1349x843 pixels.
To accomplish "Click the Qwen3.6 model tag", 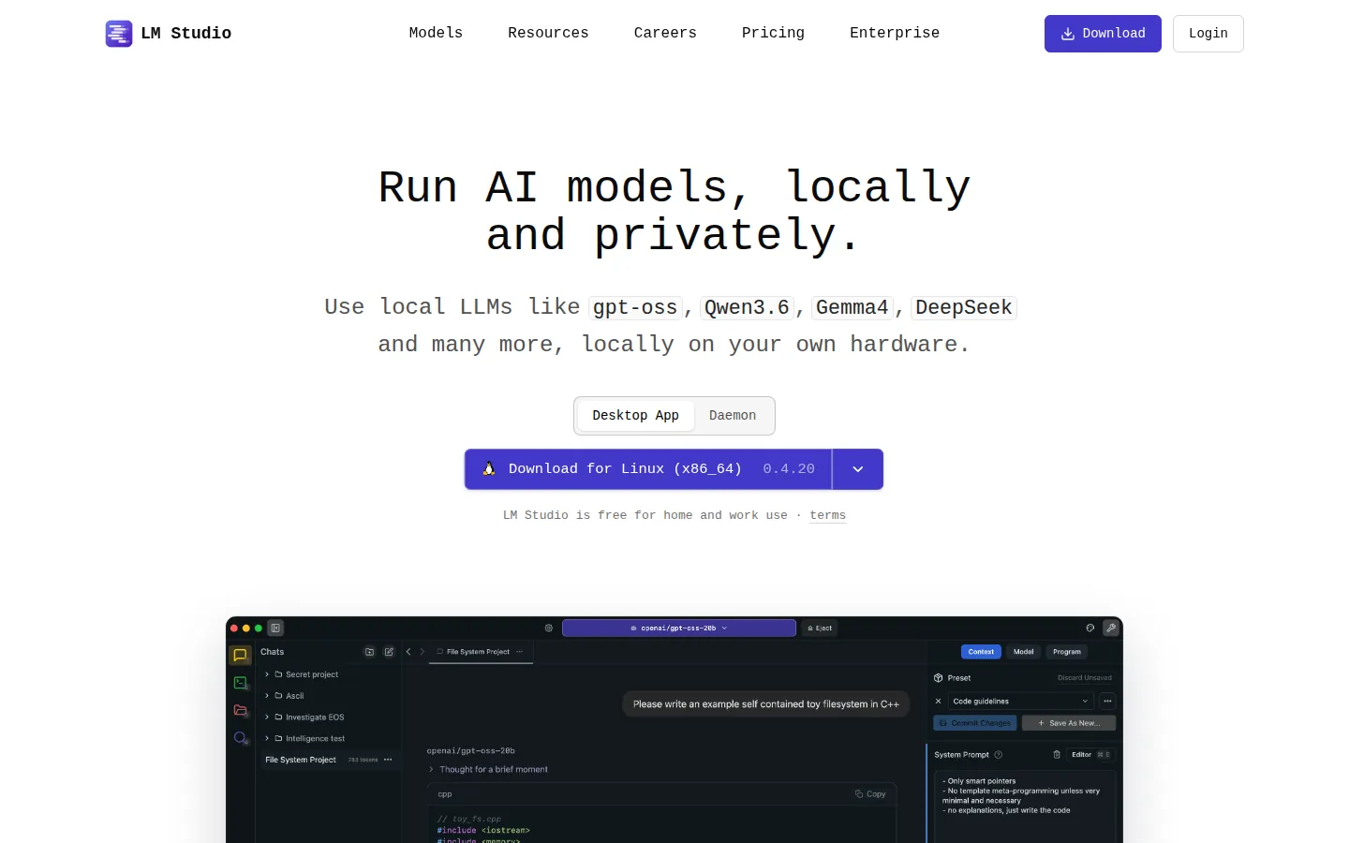I will [x=747, y=307].
